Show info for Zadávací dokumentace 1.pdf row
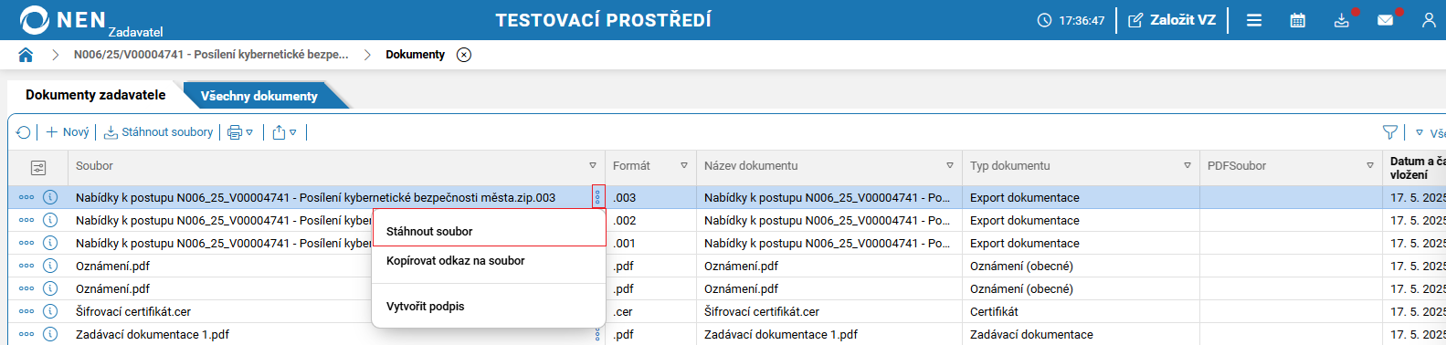 click(51, 334)
